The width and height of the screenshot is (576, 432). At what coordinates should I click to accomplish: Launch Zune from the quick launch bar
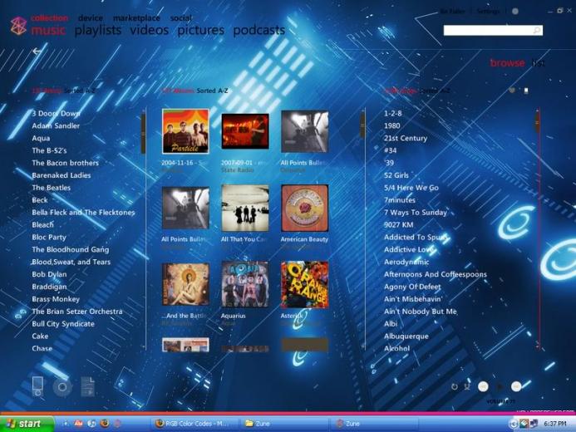pos(117,424)
